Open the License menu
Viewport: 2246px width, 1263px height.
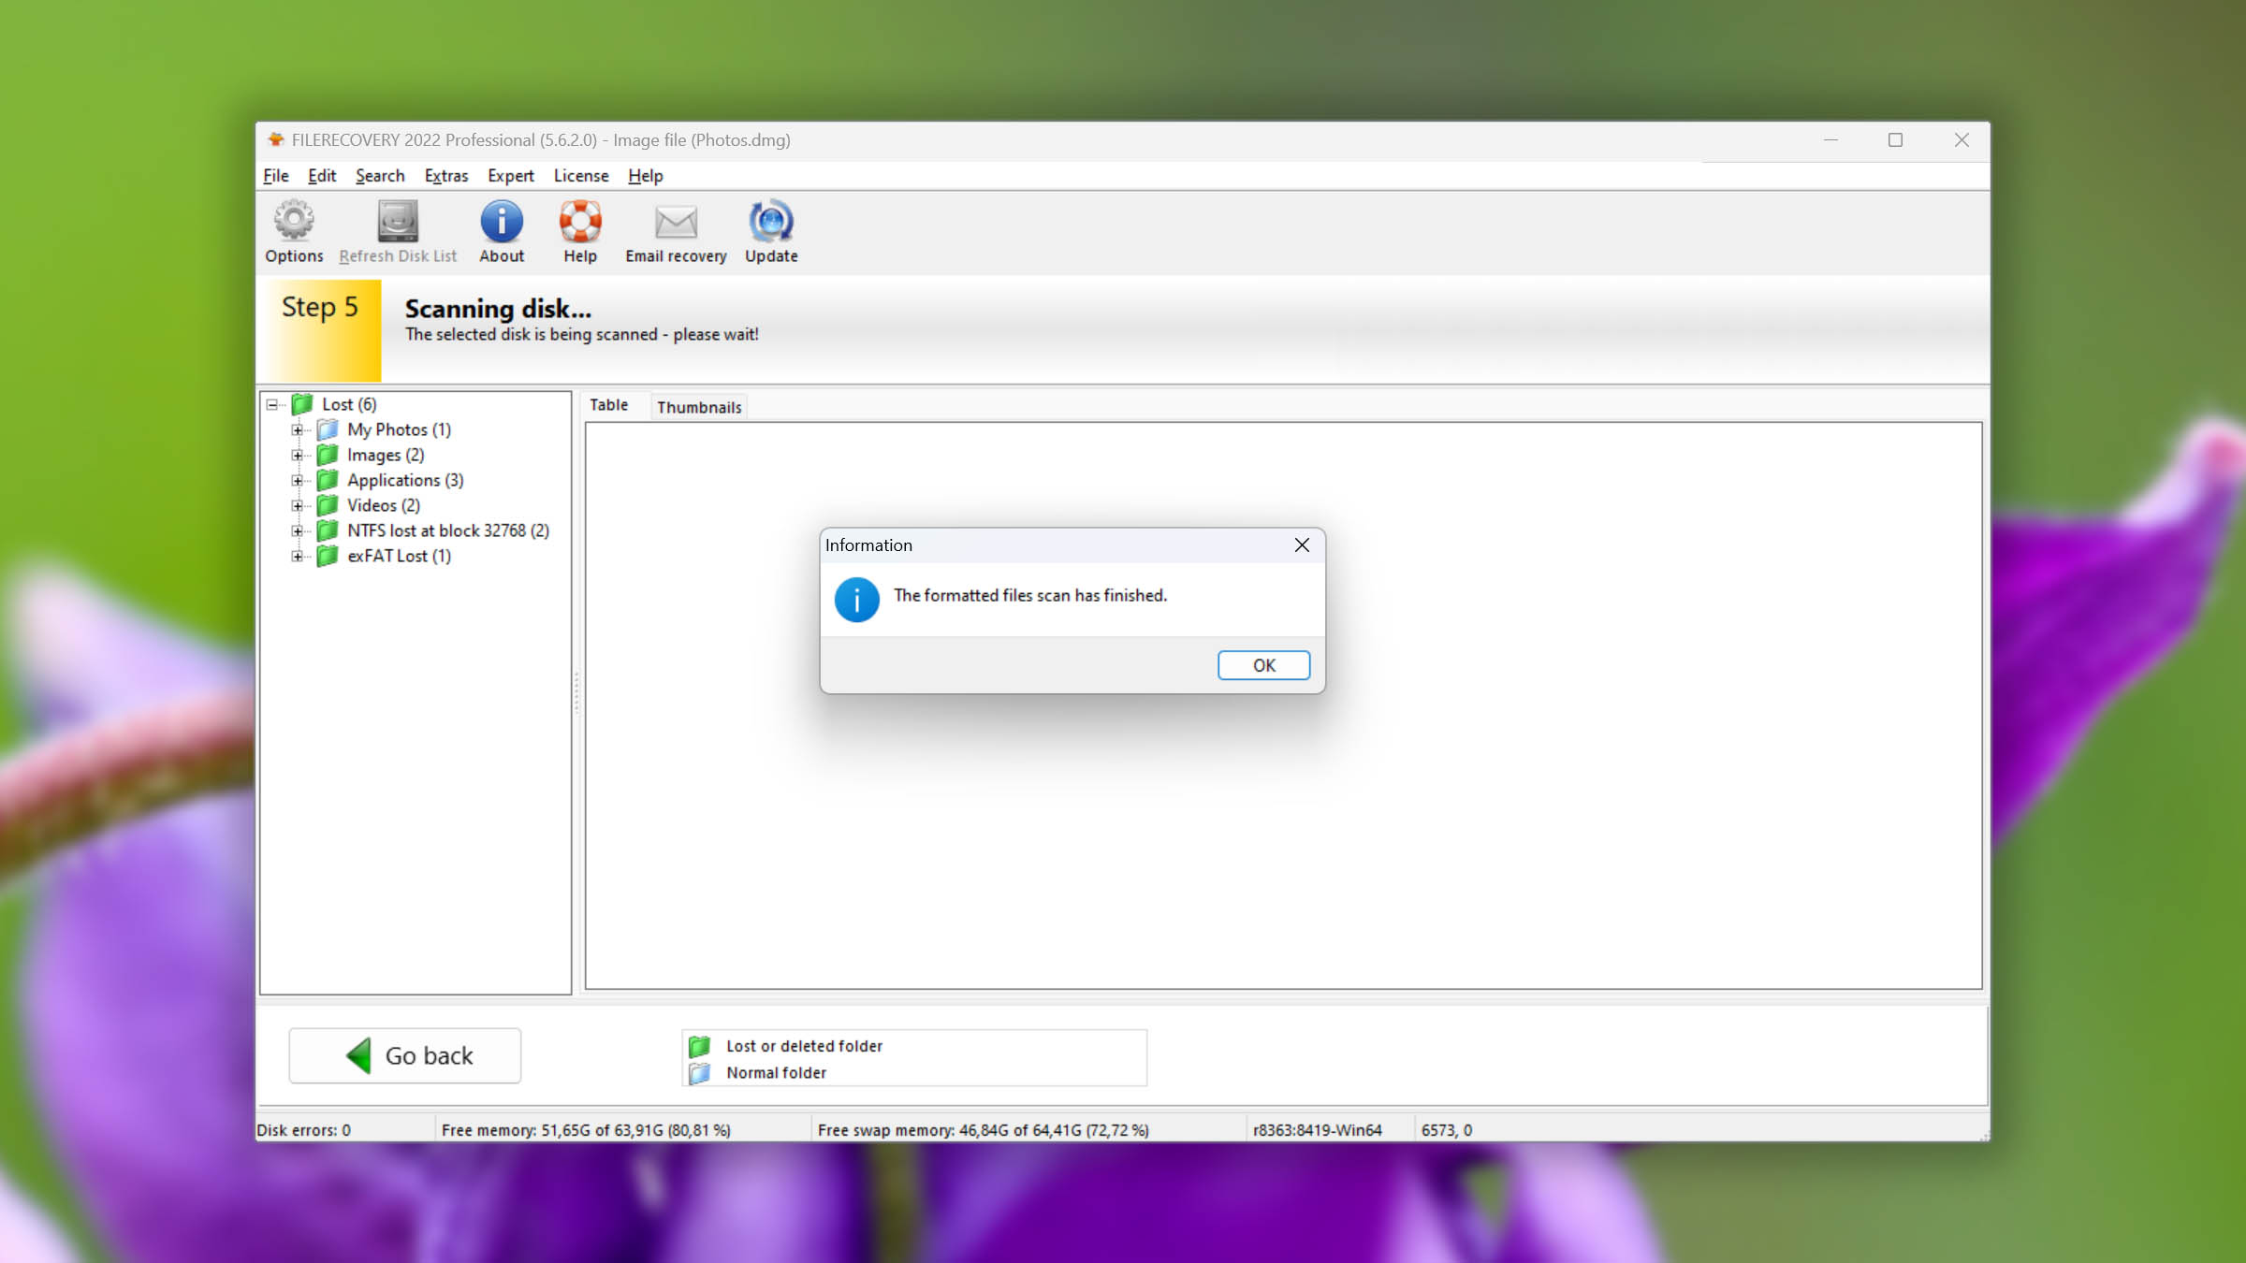click(581, 176)
